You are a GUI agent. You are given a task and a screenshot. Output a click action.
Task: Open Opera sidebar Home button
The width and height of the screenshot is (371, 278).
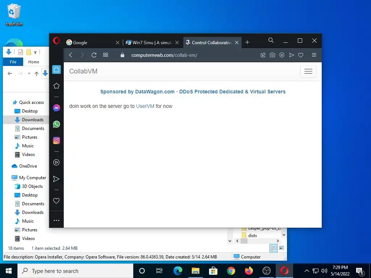coord(56,69)
